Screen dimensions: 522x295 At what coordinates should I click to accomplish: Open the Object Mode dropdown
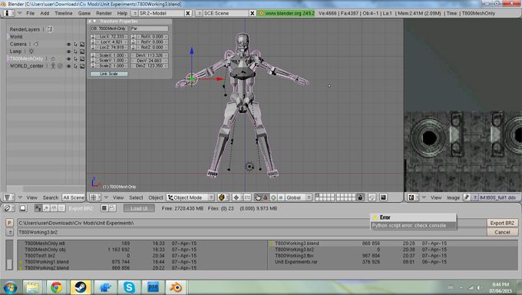[190, 197]
